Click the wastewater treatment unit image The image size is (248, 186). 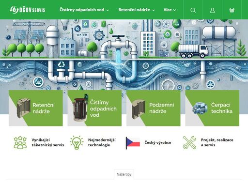click(x=80, y=108)
